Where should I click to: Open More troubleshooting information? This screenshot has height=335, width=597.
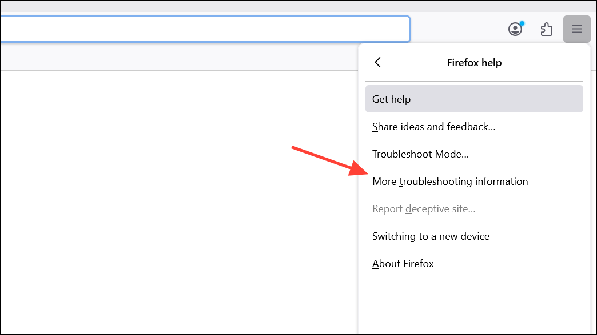[474, 181]
